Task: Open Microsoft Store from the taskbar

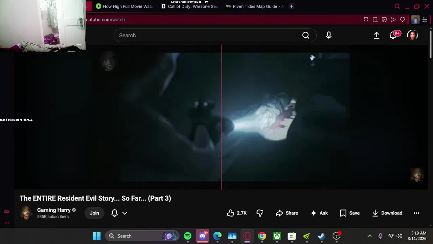Action: (292, 236)
